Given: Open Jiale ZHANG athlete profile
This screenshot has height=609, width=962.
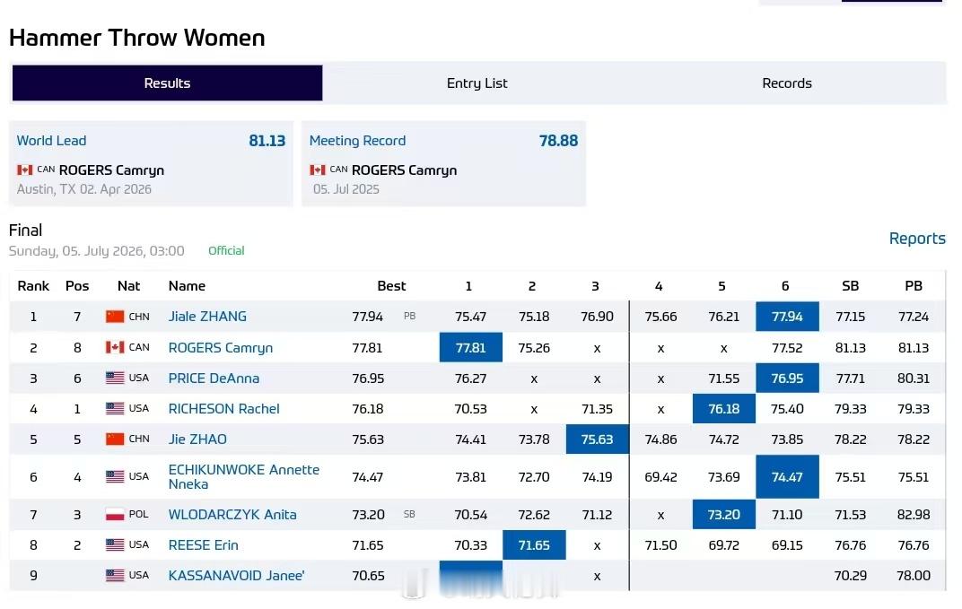Looking at the screenshot, I should click(207, 317).
